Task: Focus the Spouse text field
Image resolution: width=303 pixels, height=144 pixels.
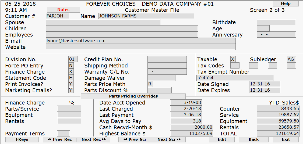Action: 103,22
